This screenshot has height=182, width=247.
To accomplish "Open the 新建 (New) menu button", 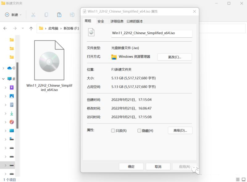I will point(13,15).
